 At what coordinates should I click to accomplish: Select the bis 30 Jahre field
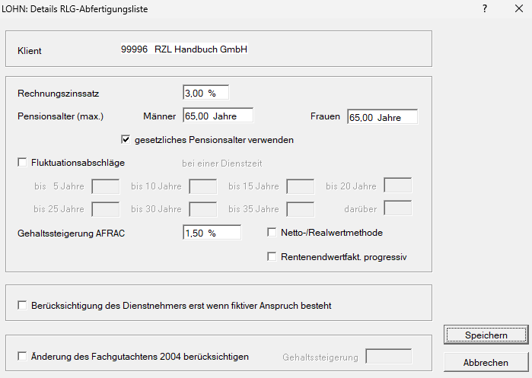tap(202, 209)
